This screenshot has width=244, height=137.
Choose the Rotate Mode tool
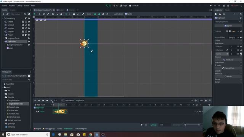44,14
